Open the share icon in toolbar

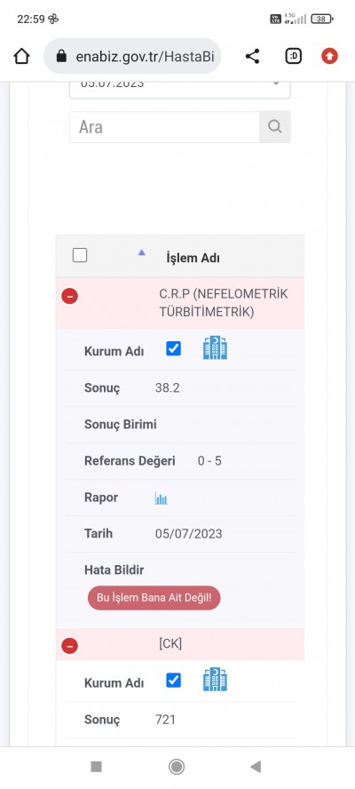coord(252,56)
